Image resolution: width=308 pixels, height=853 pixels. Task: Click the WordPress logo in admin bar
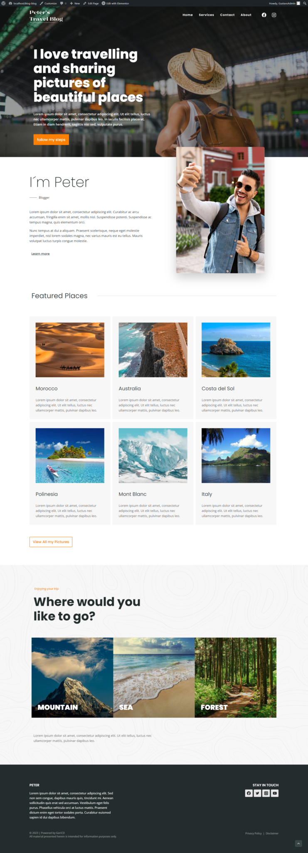(x=3, y=3)
